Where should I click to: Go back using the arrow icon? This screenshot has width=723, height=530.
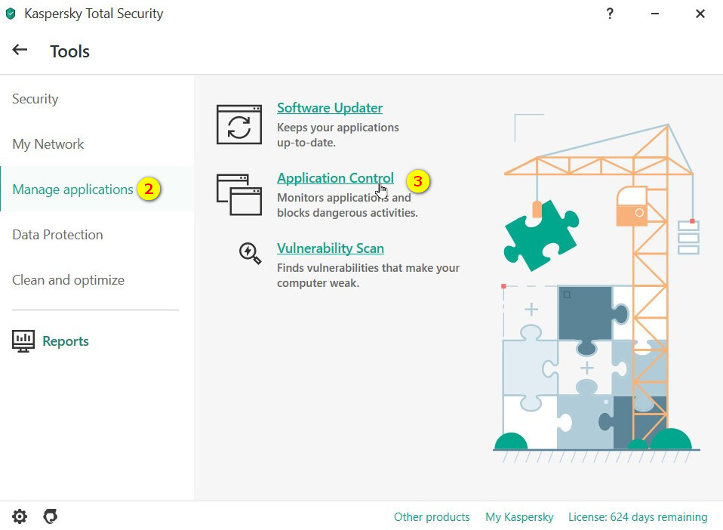tap(20, 50)
